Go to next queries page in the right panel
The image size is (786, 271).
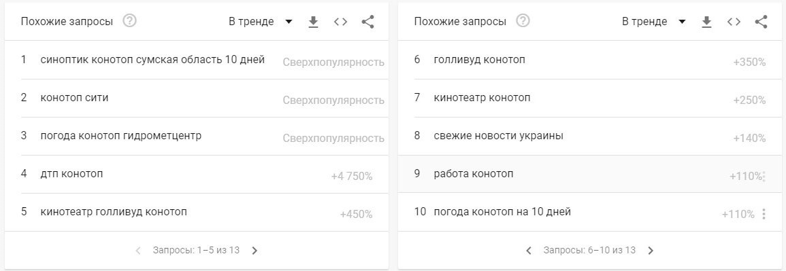(651, 251)
